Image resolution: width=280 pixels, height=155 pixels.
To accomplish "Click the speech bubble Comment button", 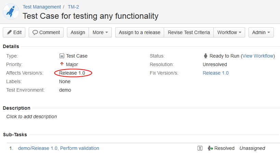I will point(46,32).
